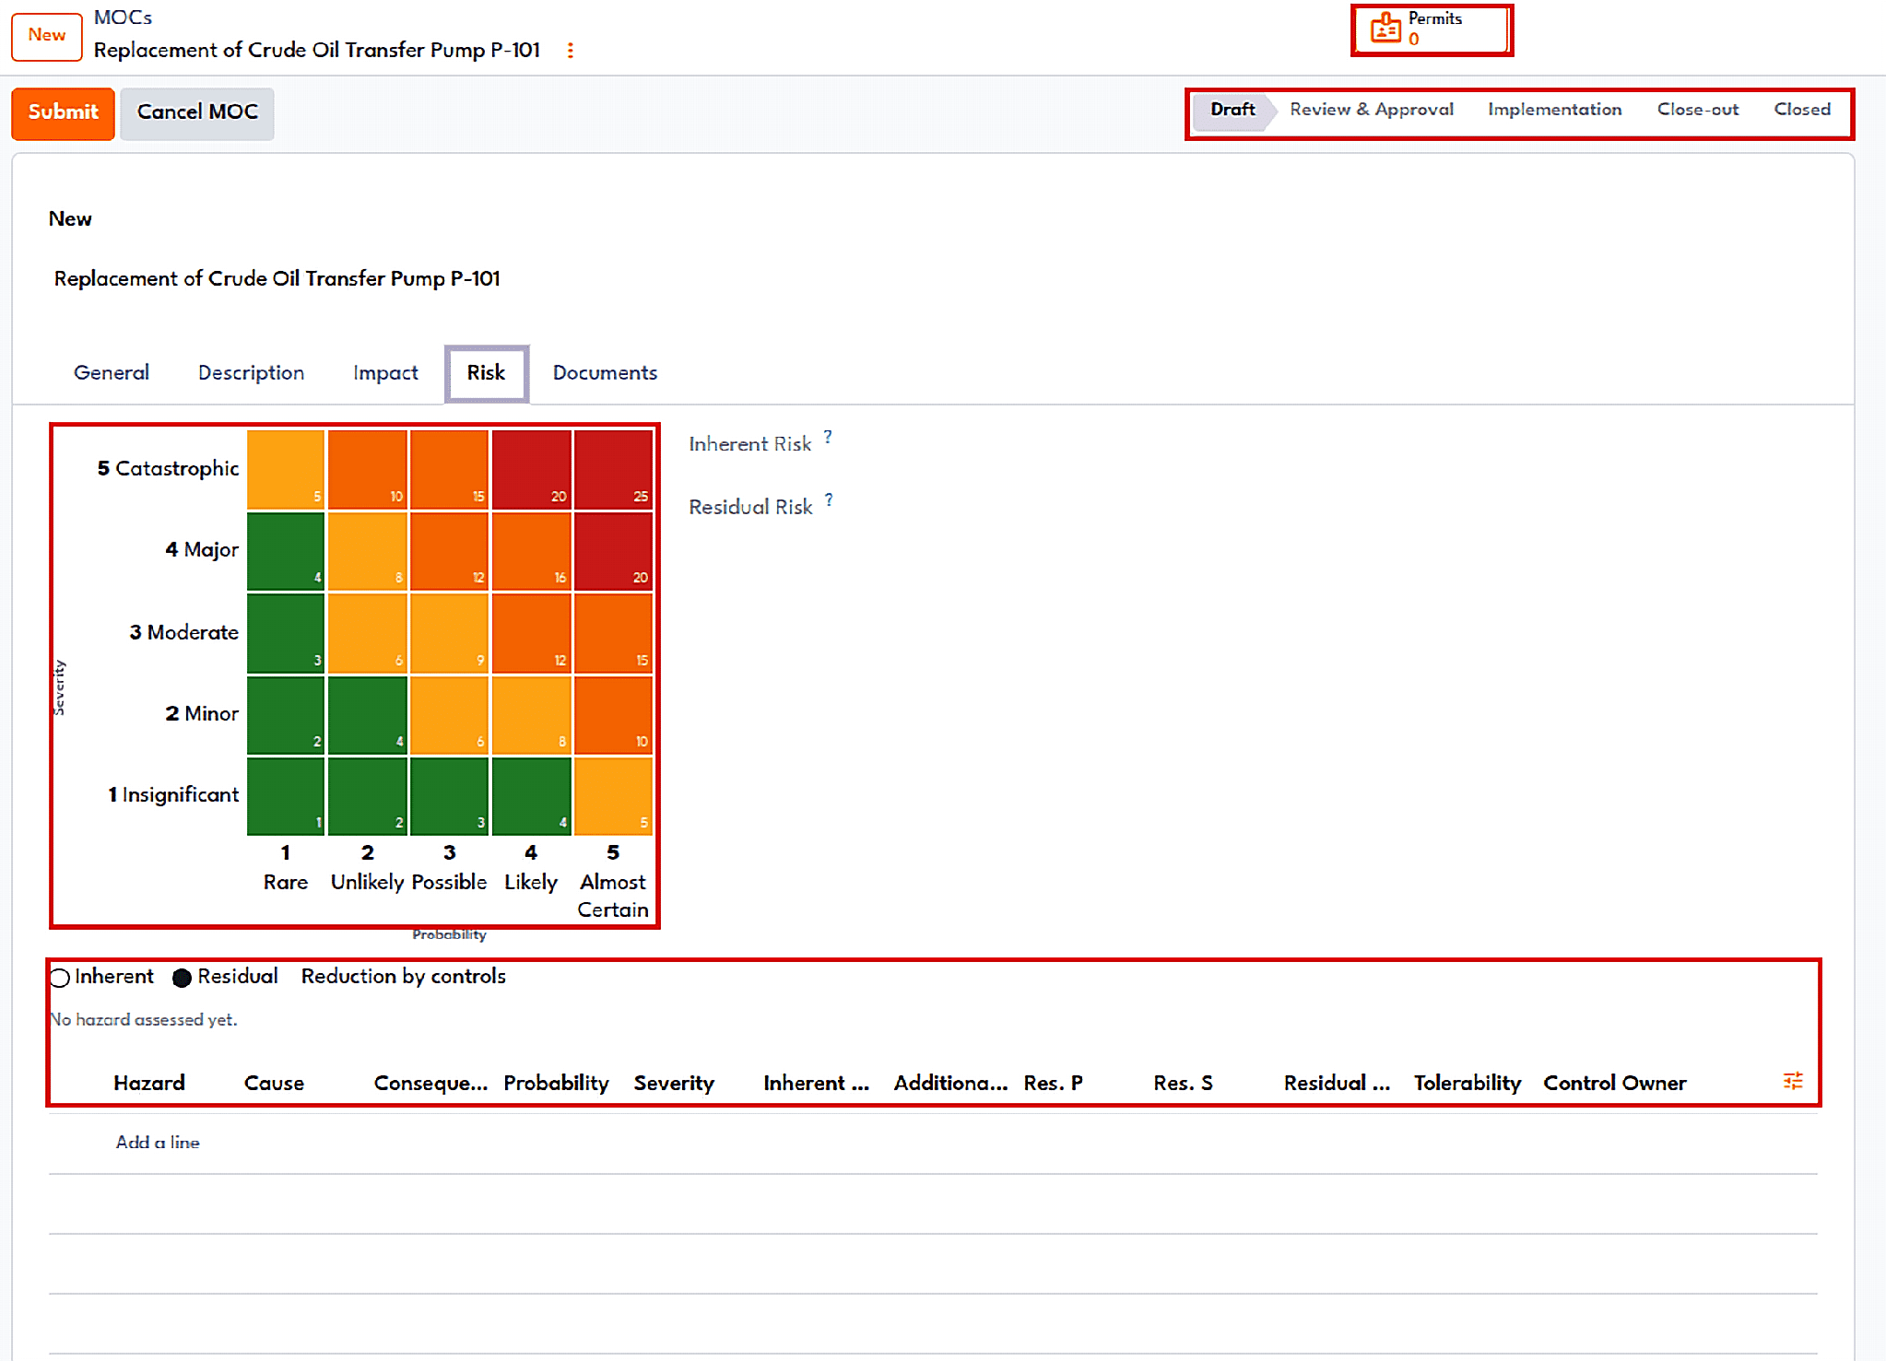Click the Catastrophic–Likely cell scored 20
The height and width of the screenshot is (1361, 1886).
(x=531, y=469)
